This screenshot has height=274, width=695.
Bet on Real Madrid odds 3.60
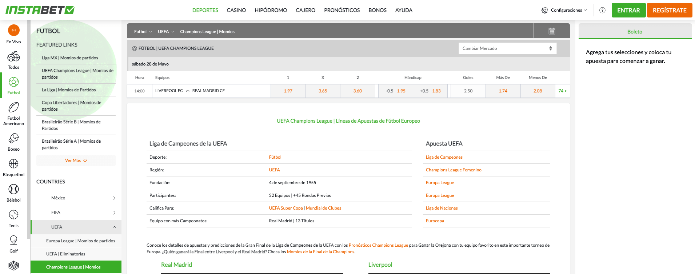[358, 91]
